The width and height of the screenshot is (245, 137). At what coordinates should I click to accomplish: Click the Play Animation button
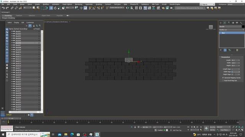click(194, 127)
